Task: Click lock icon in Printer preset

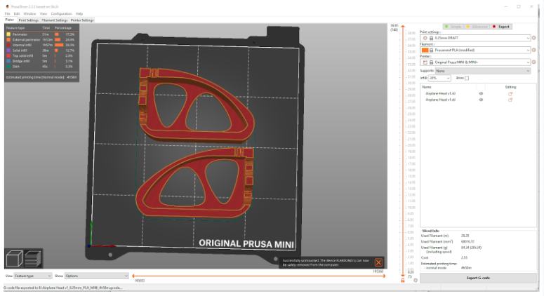Action: point(431,62)
